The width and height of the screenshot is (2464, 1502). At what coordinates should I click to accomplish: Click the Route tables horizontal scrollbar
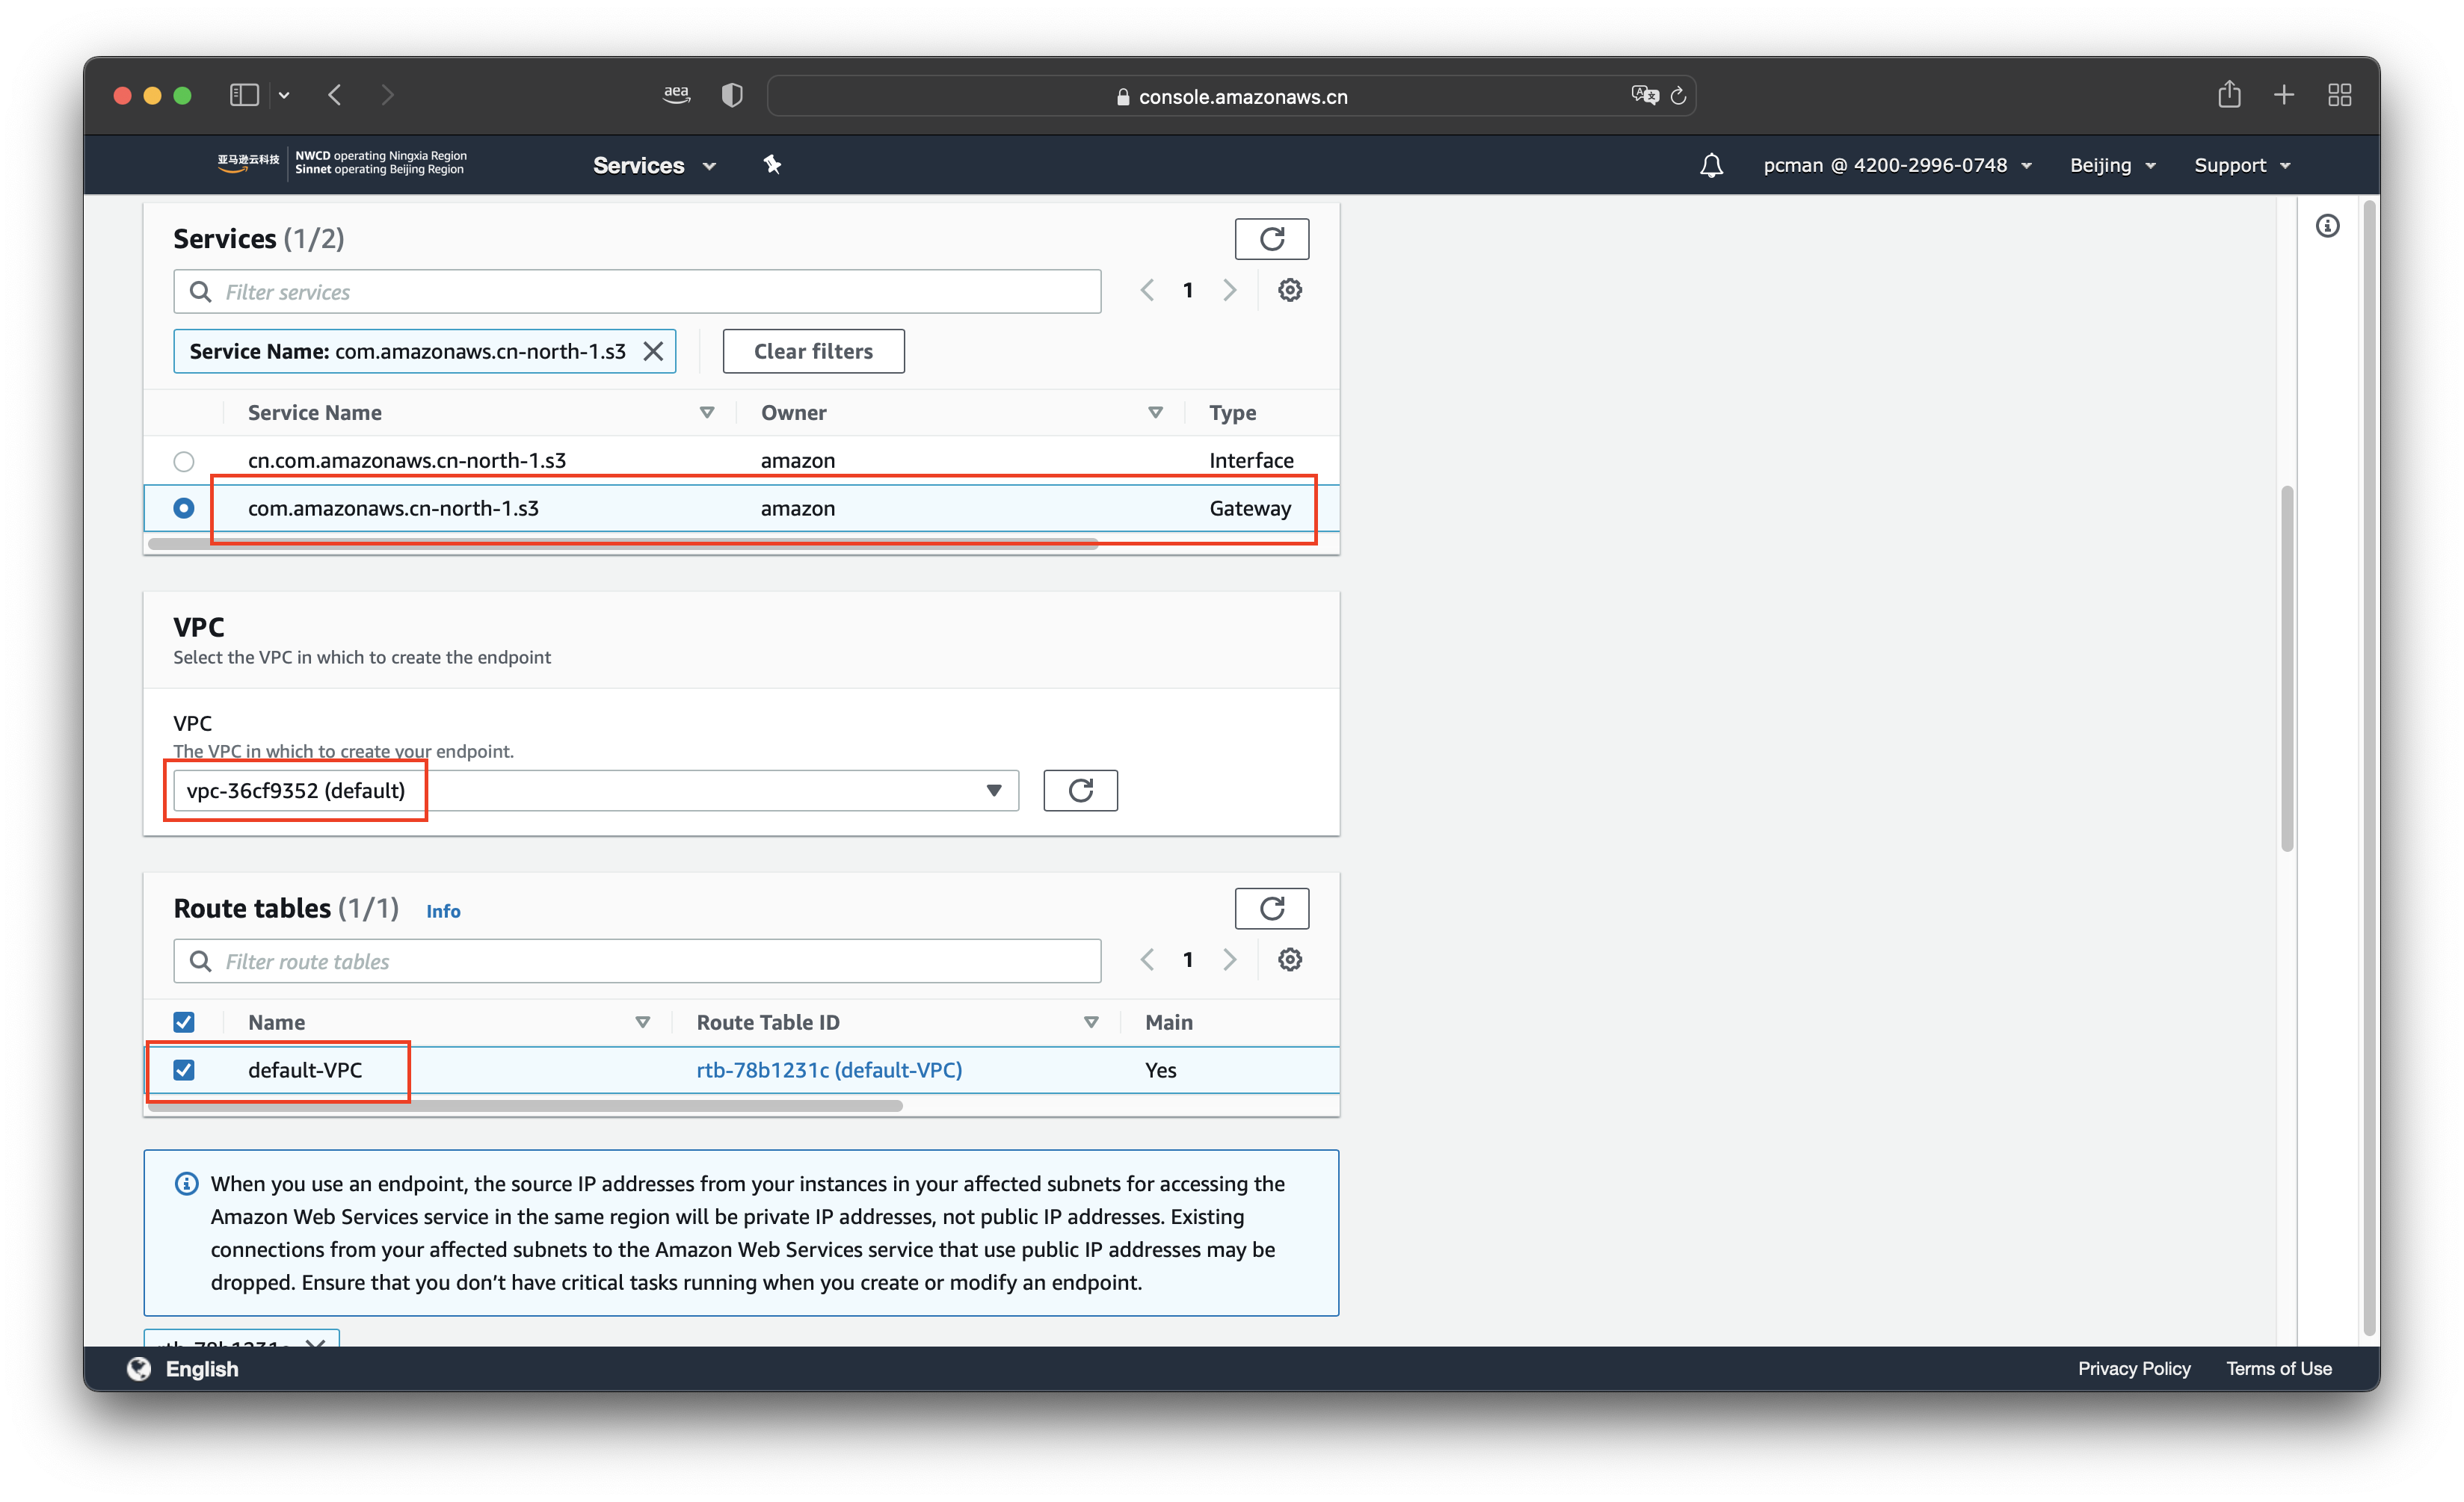[525, 1105]
